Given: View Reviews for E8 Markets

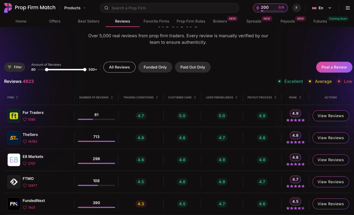Looking at the screenshot, I should (x=331, y=160).
